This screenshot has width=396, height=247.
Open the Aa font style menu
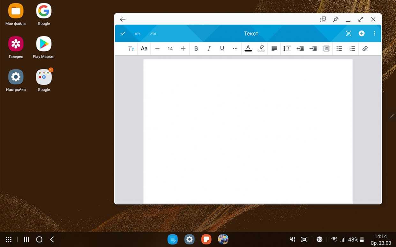[x=144, y=49]
